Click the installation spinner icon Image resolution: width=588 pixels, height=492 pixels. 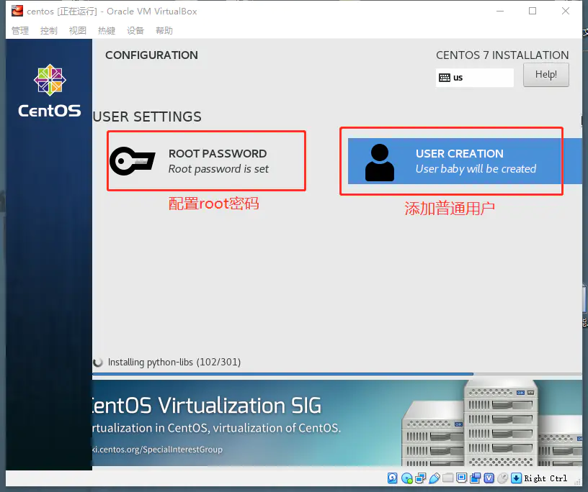pos(98,362)
